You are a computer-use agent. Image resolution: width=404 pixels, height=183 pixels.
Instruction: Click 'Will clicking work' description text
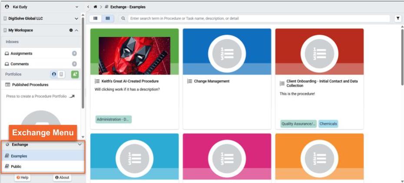tap(127, 89)
